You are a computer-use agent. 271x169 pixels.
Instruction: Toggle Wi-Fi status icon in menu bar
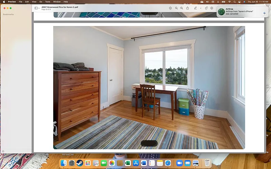coord(229,2)
